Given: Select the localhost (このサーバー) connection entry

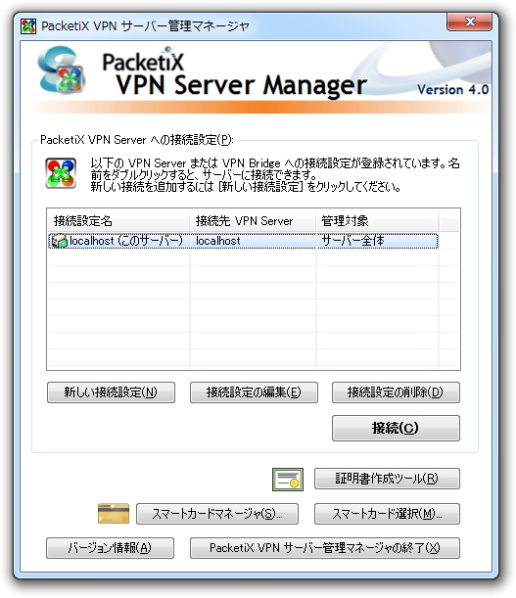Looking at the screenshot, I should tap(243, 241).
